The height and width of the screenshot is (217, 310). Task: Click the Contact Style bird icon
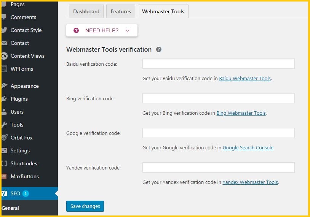click(4, 30)
